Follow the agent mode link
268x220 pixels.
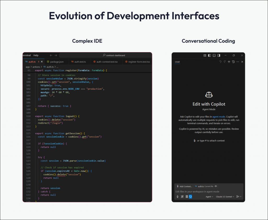[x=219, y=117]
